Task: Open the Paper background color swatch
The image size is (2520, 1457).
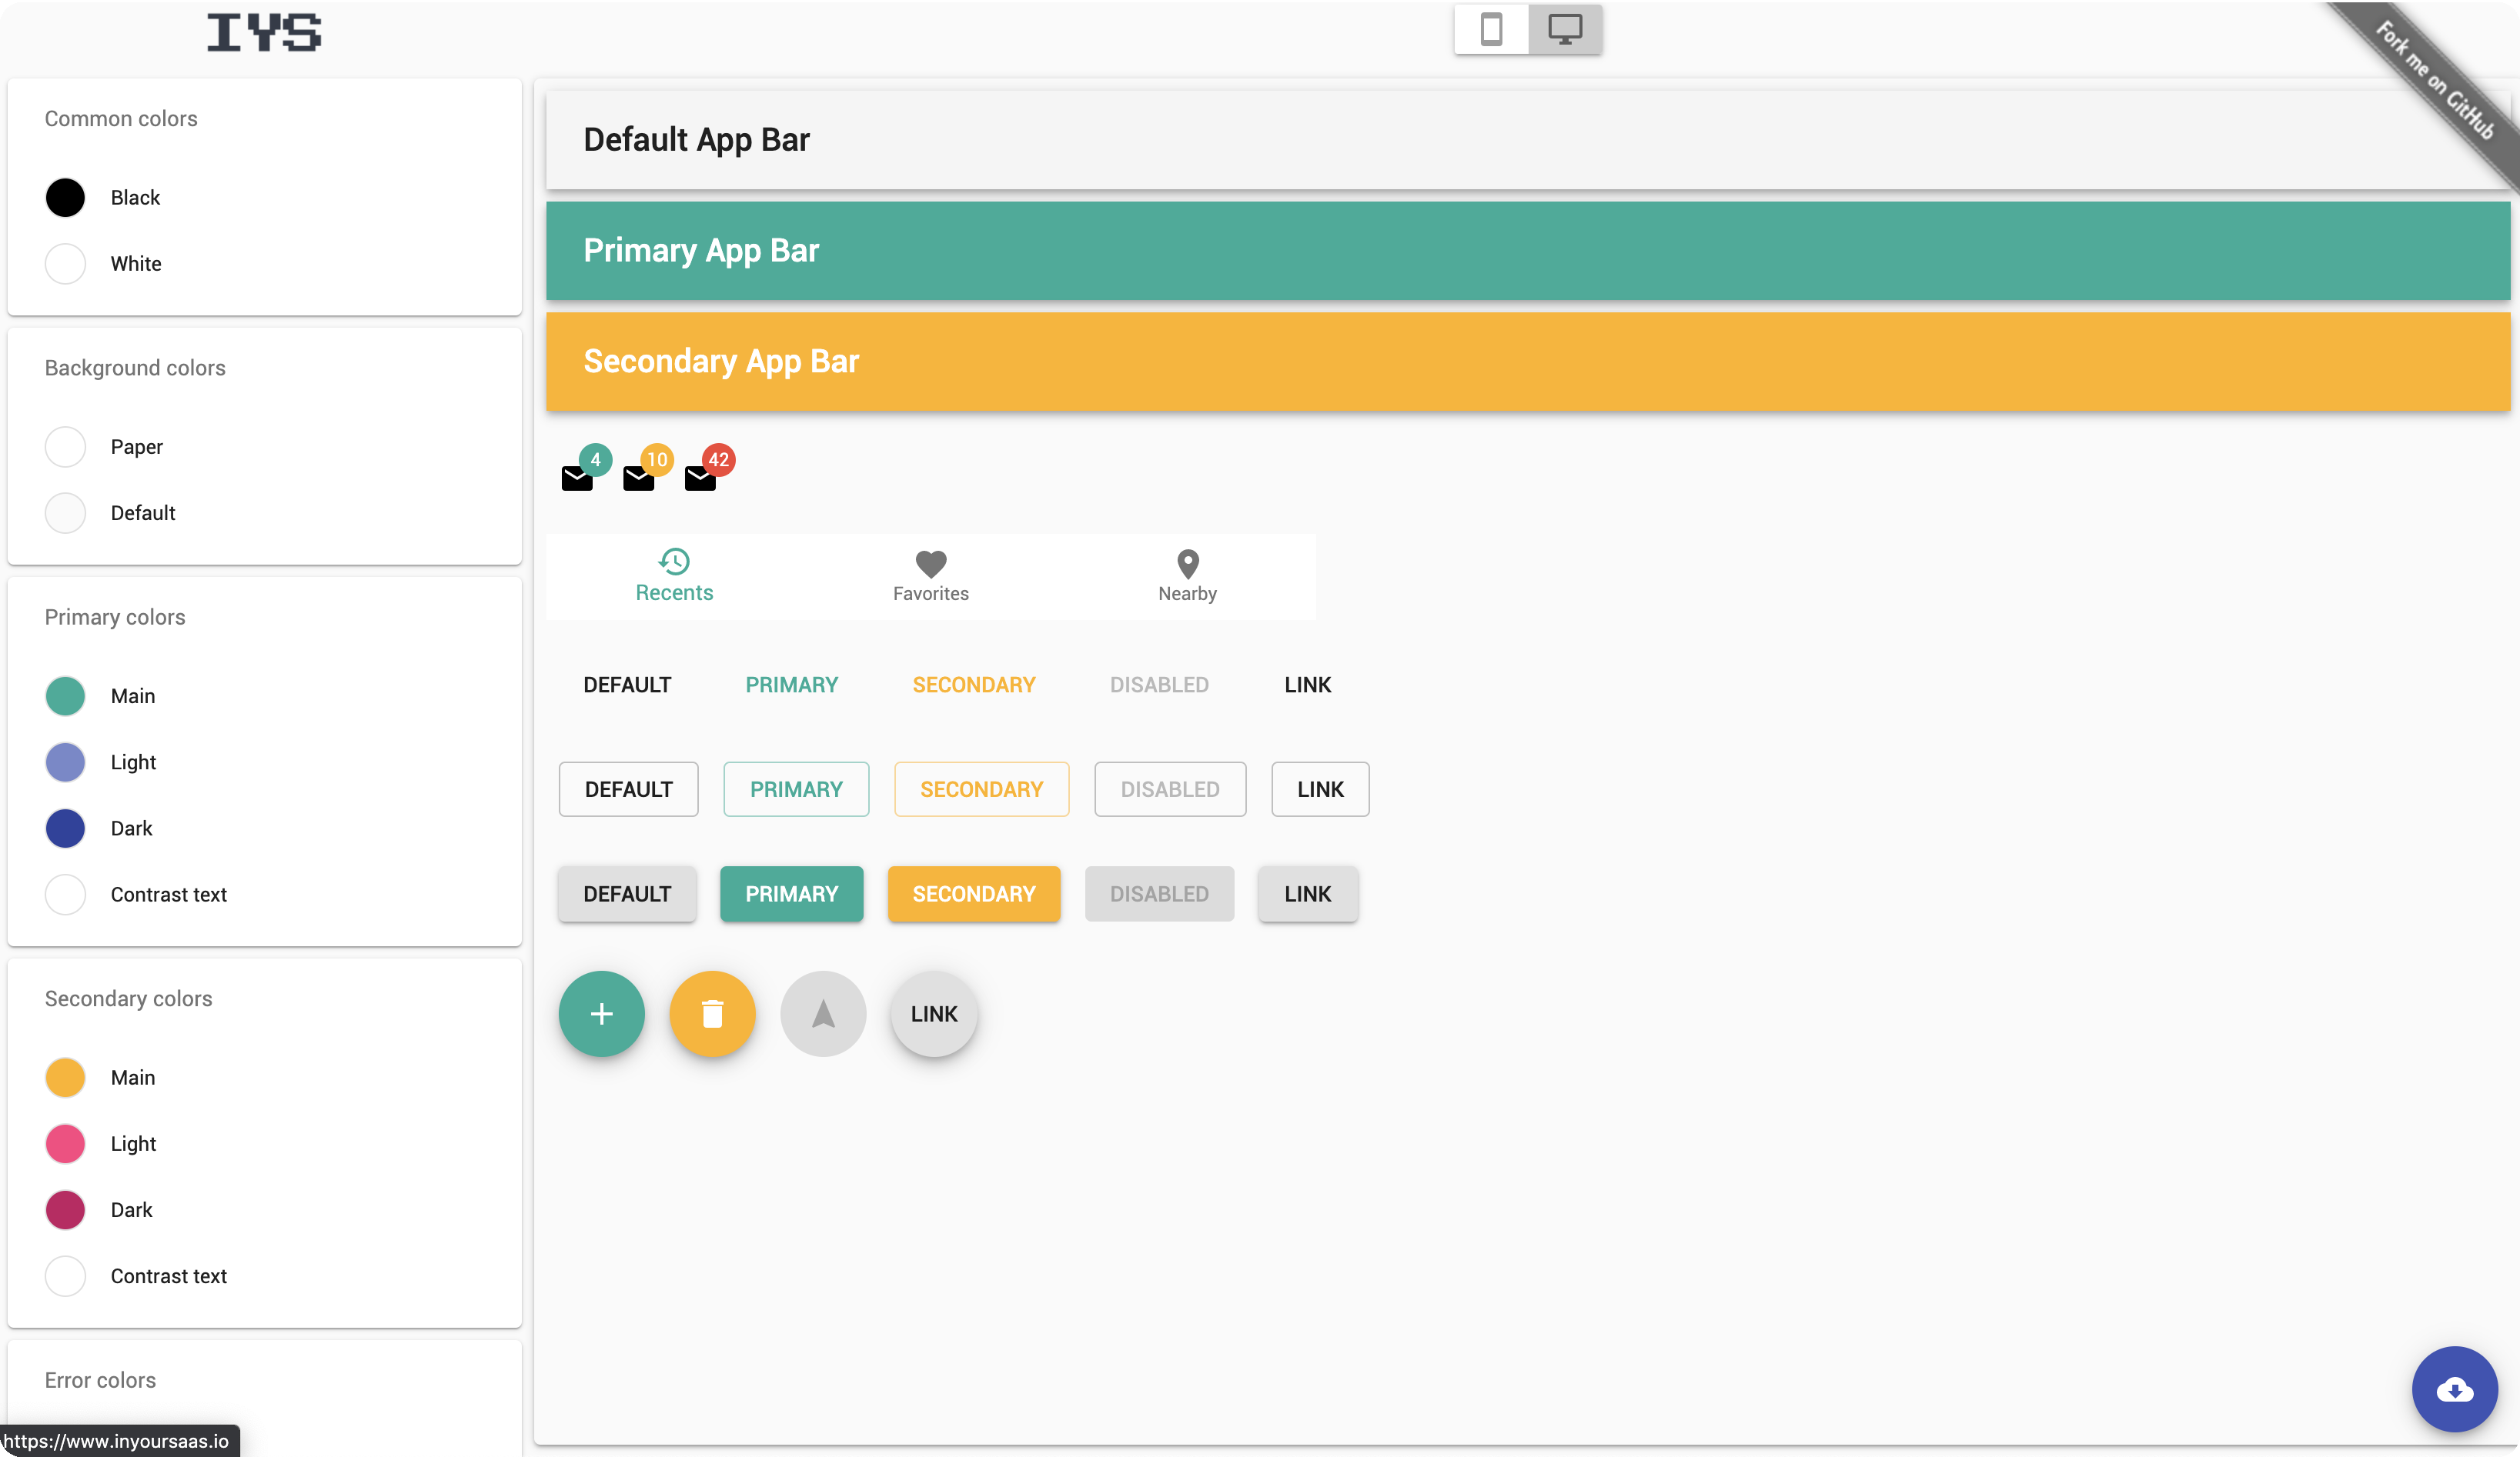Action: click(x=65, y=447)
